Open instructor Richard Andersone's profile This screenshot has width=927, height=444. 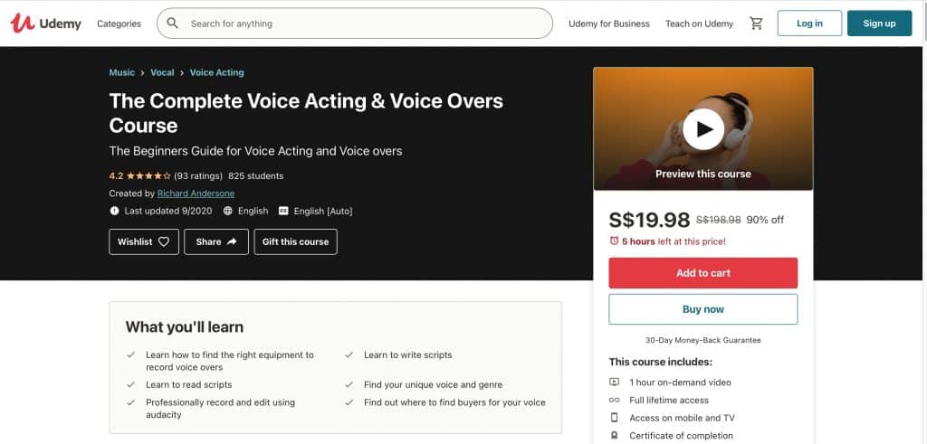tap(196, 194)
